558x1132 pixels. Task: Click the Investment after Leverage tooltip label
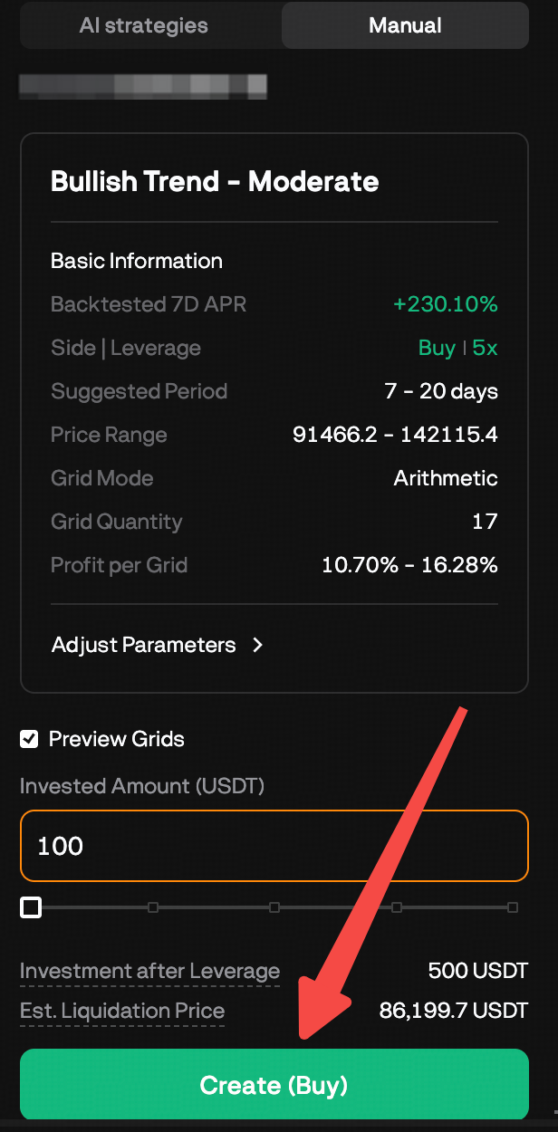[x=150, y=970]
